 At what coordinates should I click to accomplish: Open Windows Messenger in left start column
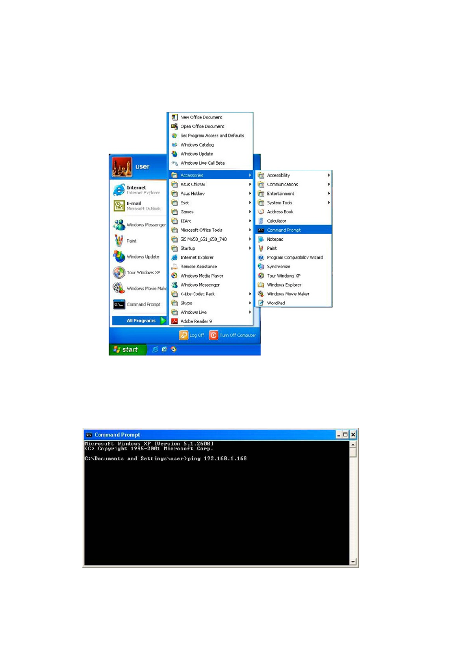pos(139,225)
